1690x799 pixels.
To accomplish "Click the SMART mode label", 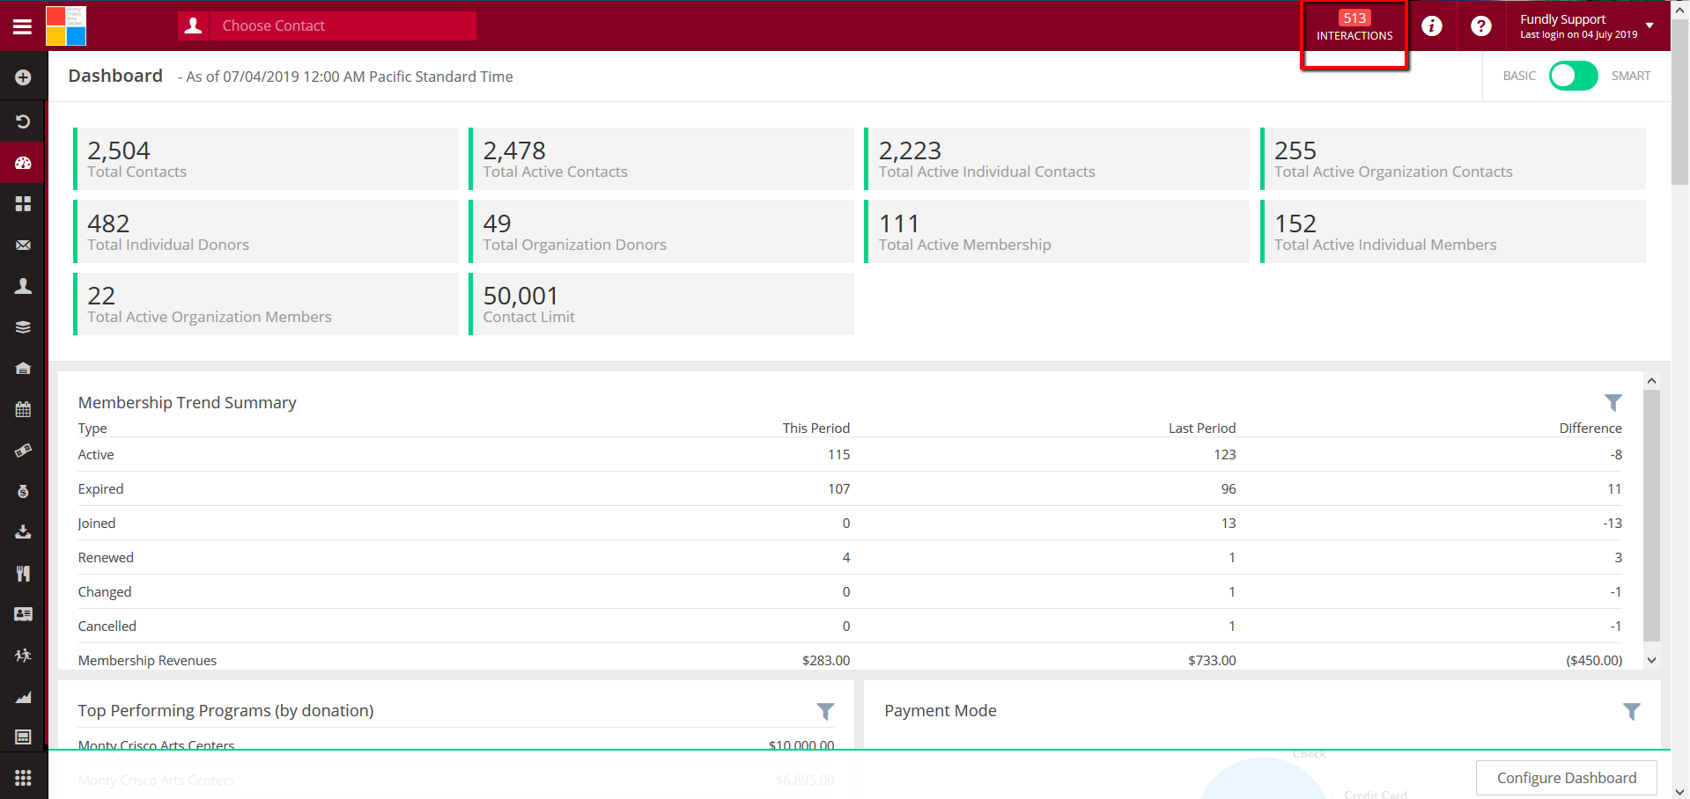I will pyautogui.click(x=1631, y=76).
